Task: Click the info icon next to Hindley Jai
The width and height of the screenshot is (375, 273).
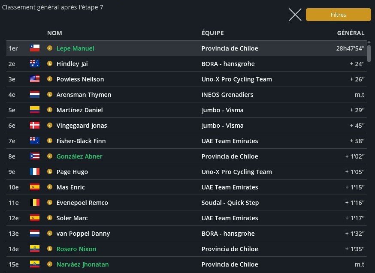Action: (x=50, y=64)
